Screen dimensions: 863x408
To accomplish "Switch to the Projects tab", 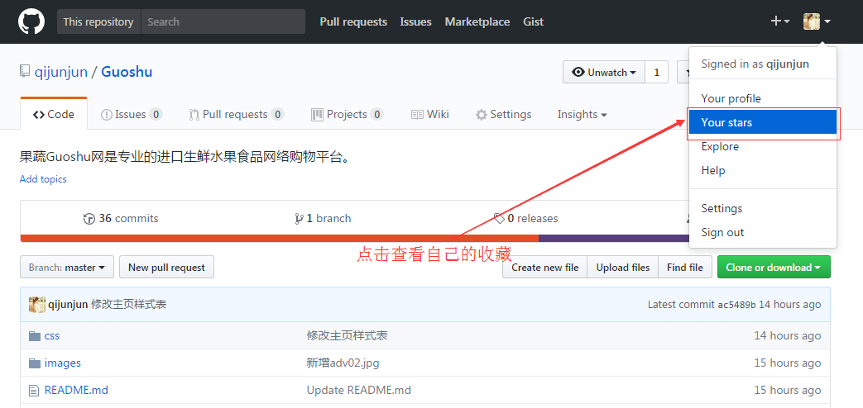I will point(348,114).
